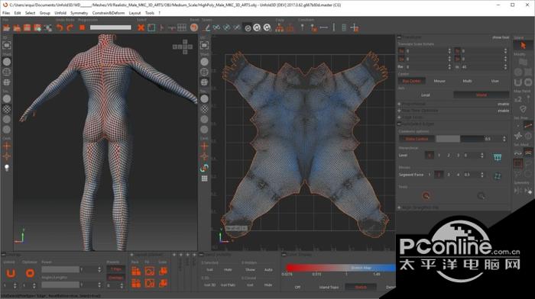Click the Unfold U icon in bottom panel
Image resolution: width=535 pixels, height=299 pixels.
tap(11, 273)
